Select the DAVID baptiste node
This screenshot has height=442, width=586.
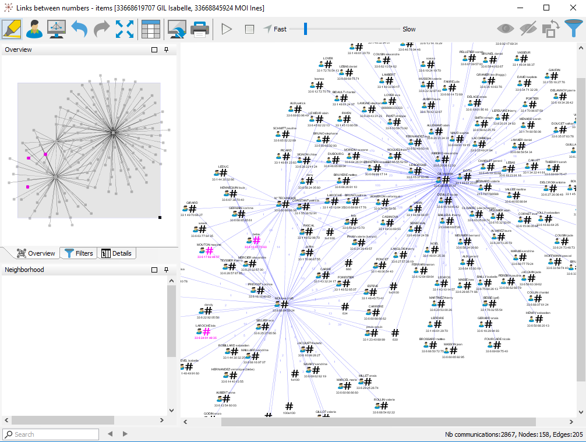527,83
